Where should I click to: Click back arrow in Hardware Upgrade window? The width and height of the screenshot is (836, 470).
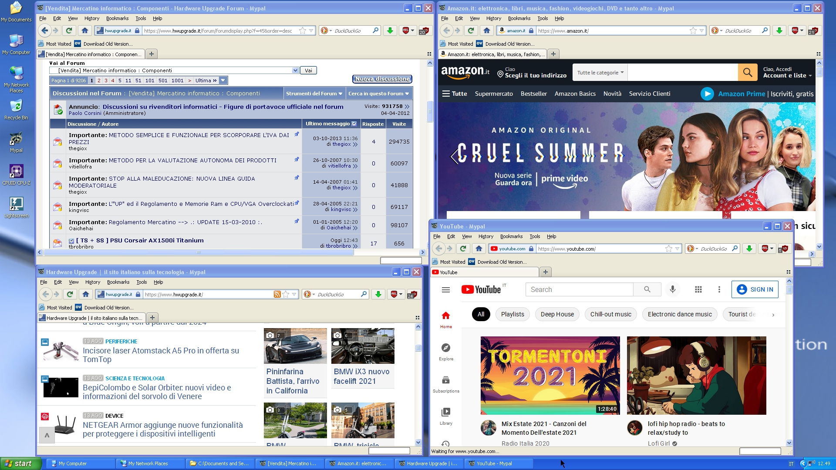click(46, 294)
